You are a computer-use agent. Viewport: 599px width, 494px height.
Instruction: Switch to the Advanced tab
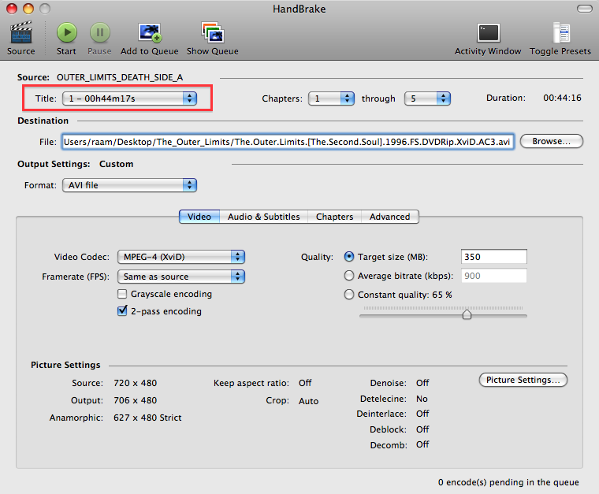pos(389,217)
